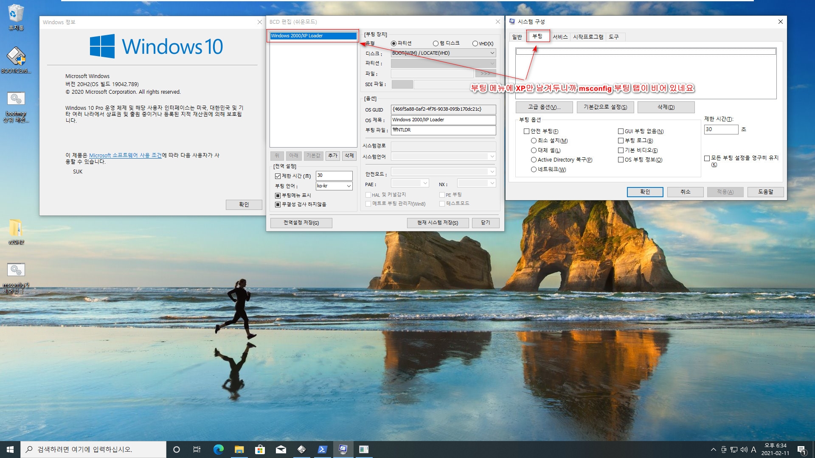Open volume control in system tray
This screenshot has width=815, height=458.
pyautogui.click(x=744, y=450)
